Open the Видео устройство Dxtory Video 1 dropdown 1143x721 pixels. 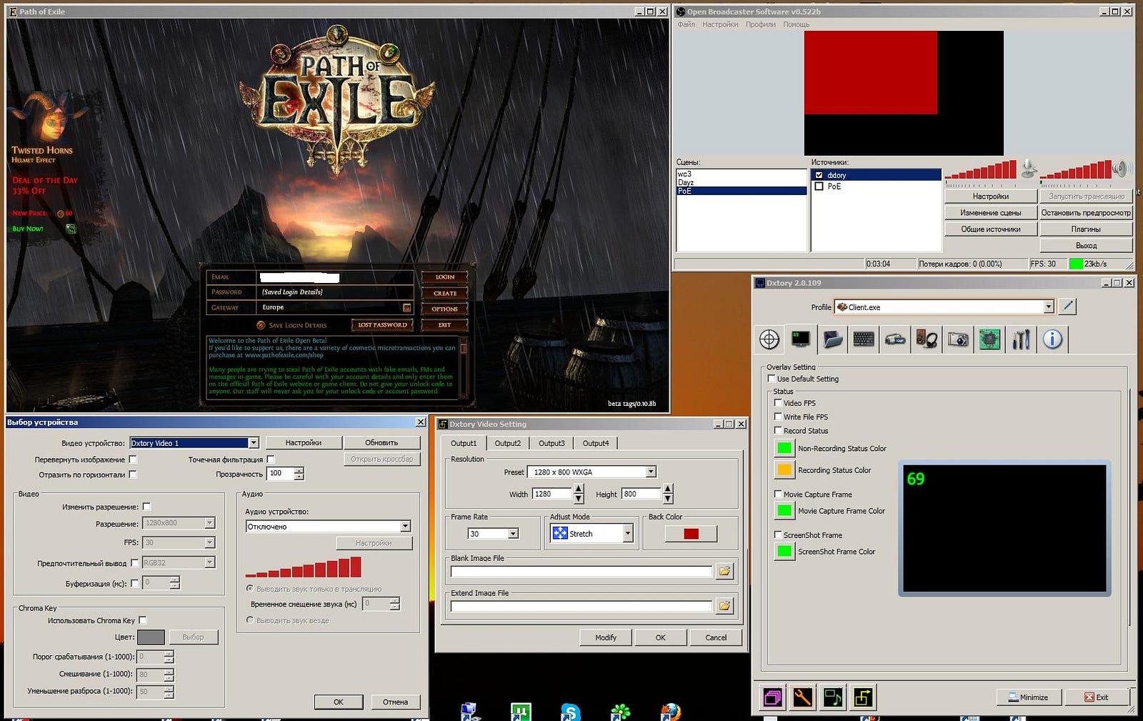pos(253,443)
